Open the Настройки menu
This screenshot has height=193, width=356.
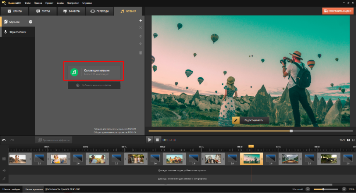point(73,3)
